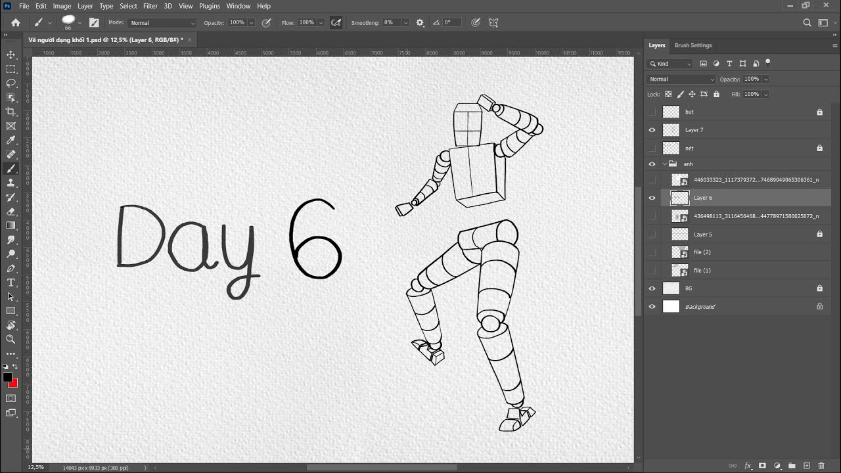Viewport: 841px width, 473px height.
Task: Toggle visibility of the 'anh' group
Action: tap(652, 164)
